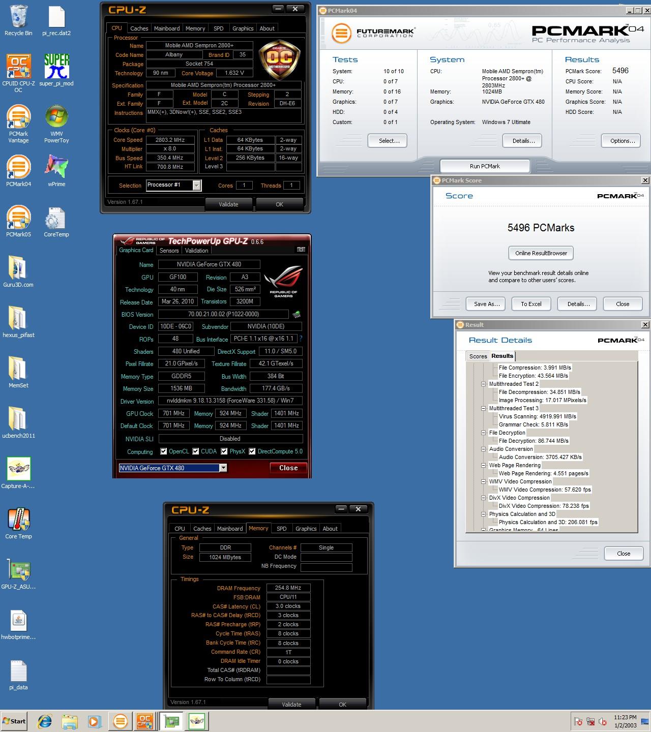Click the Start button
The image size is (651, 732).
pyautogui.click(x=14, y=721)
